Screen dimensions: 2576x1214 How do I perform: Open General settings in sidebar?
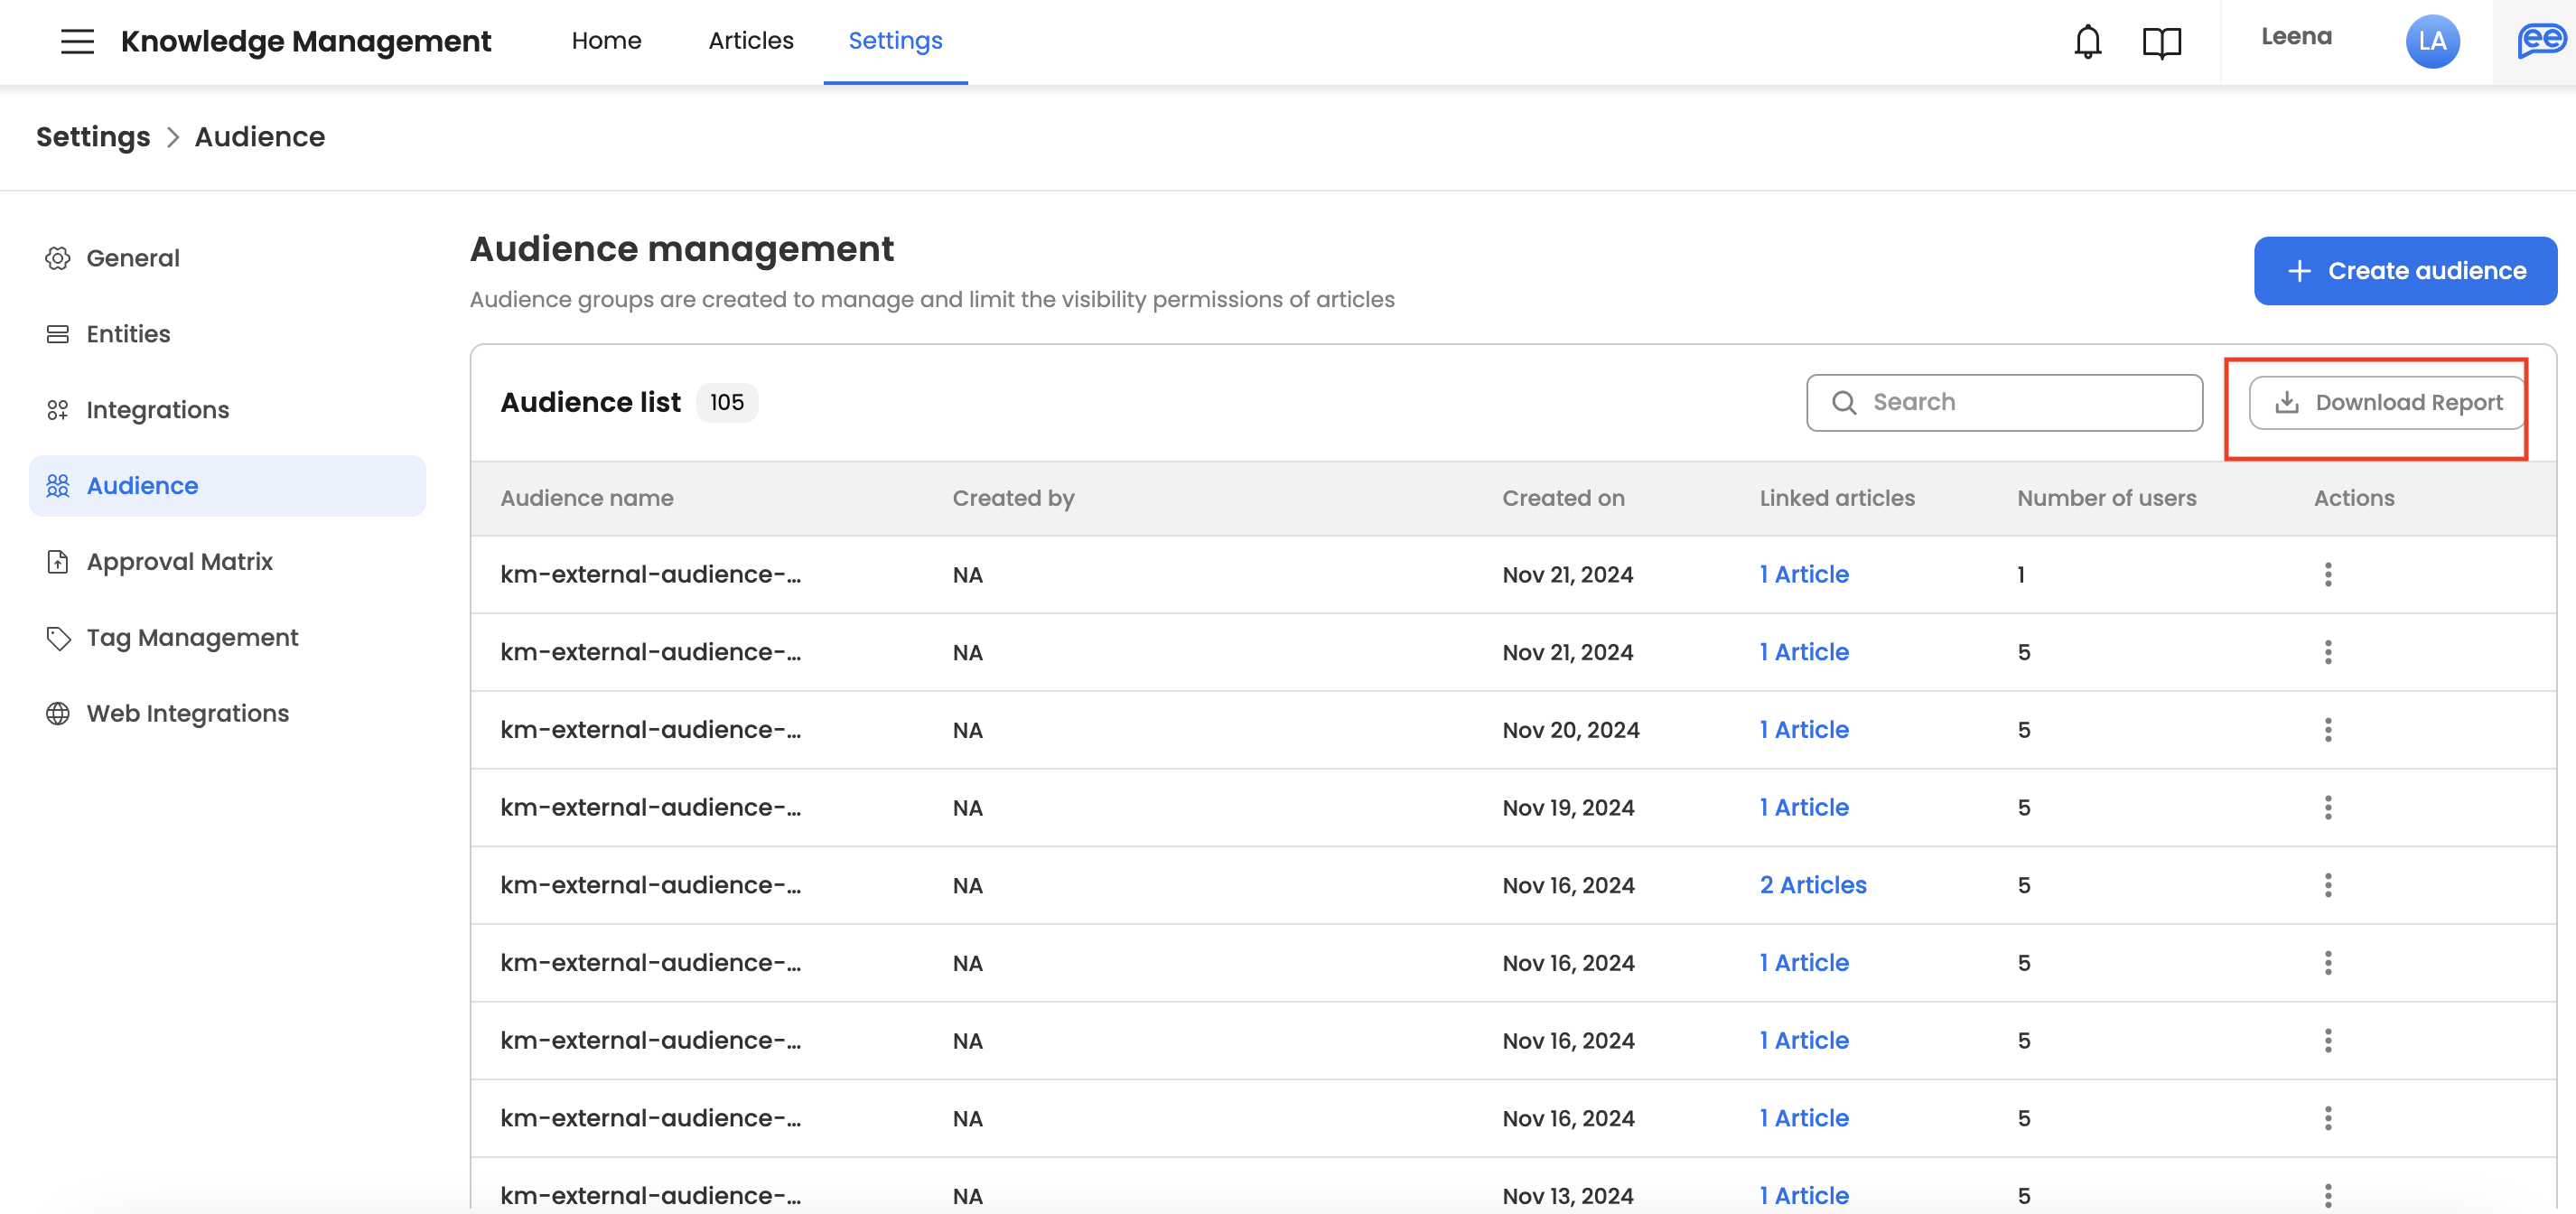click(132, 258)
